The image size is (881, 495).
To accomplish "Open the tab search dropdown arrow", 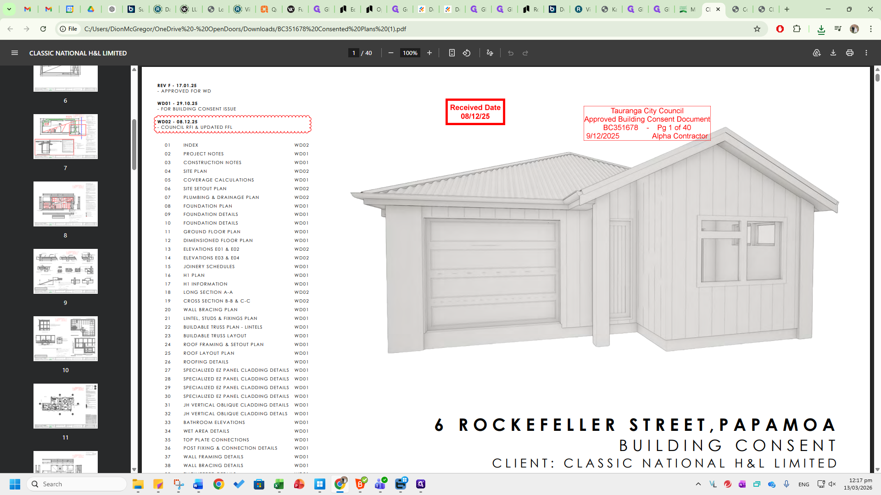I will (x=9, y=9).
